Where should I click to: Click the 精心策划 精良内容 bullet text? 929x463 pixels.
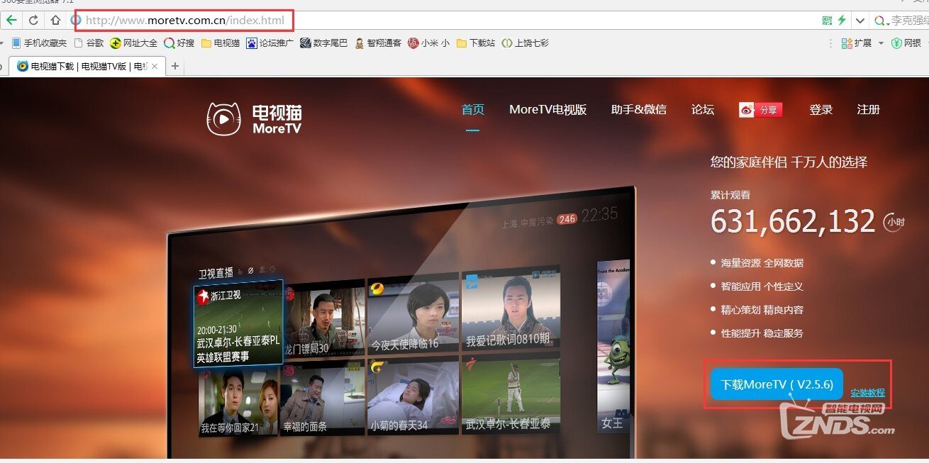pyautogui.click(x=762, y=310)
